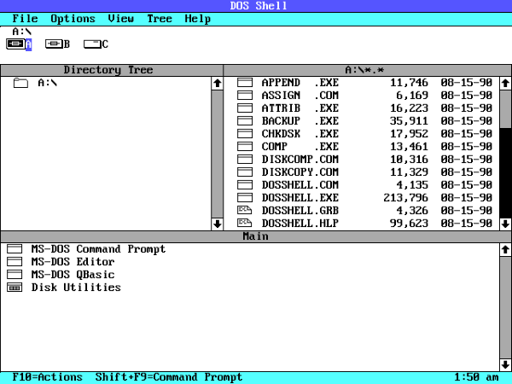512x384 pixels.
Task: Click file list scroll up arrow
Action: pyautogui.click(x=505, y=83)
